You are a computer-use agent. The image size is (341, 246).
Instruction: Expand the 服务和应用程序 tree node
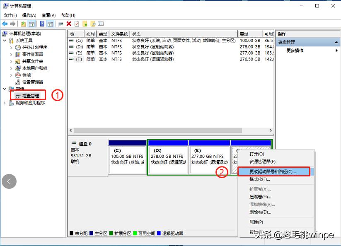(x=5, y=102)
